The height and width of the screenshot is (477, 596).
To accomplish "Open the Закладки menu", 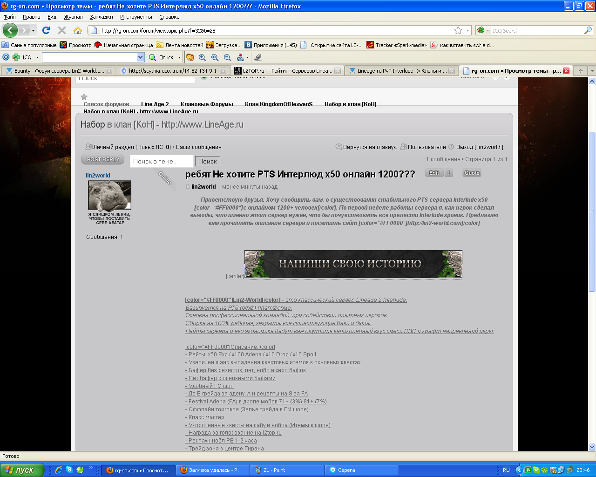I will [102, 17].
